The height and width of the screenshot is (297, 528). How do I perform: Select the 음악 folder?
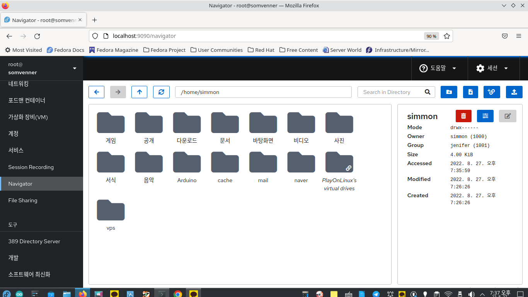click(149, 167)
